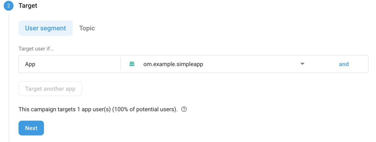Open the help question mark icon
The height and width of the screenshot is (142, 376).
(x=184, y=109)
